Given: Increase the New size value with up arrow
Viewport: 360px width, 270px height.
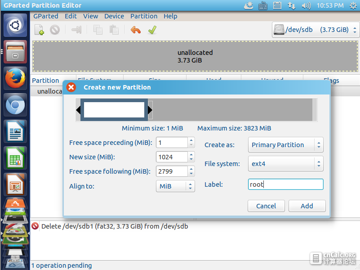Looking at the screenshot, I should tap(191, 155).
